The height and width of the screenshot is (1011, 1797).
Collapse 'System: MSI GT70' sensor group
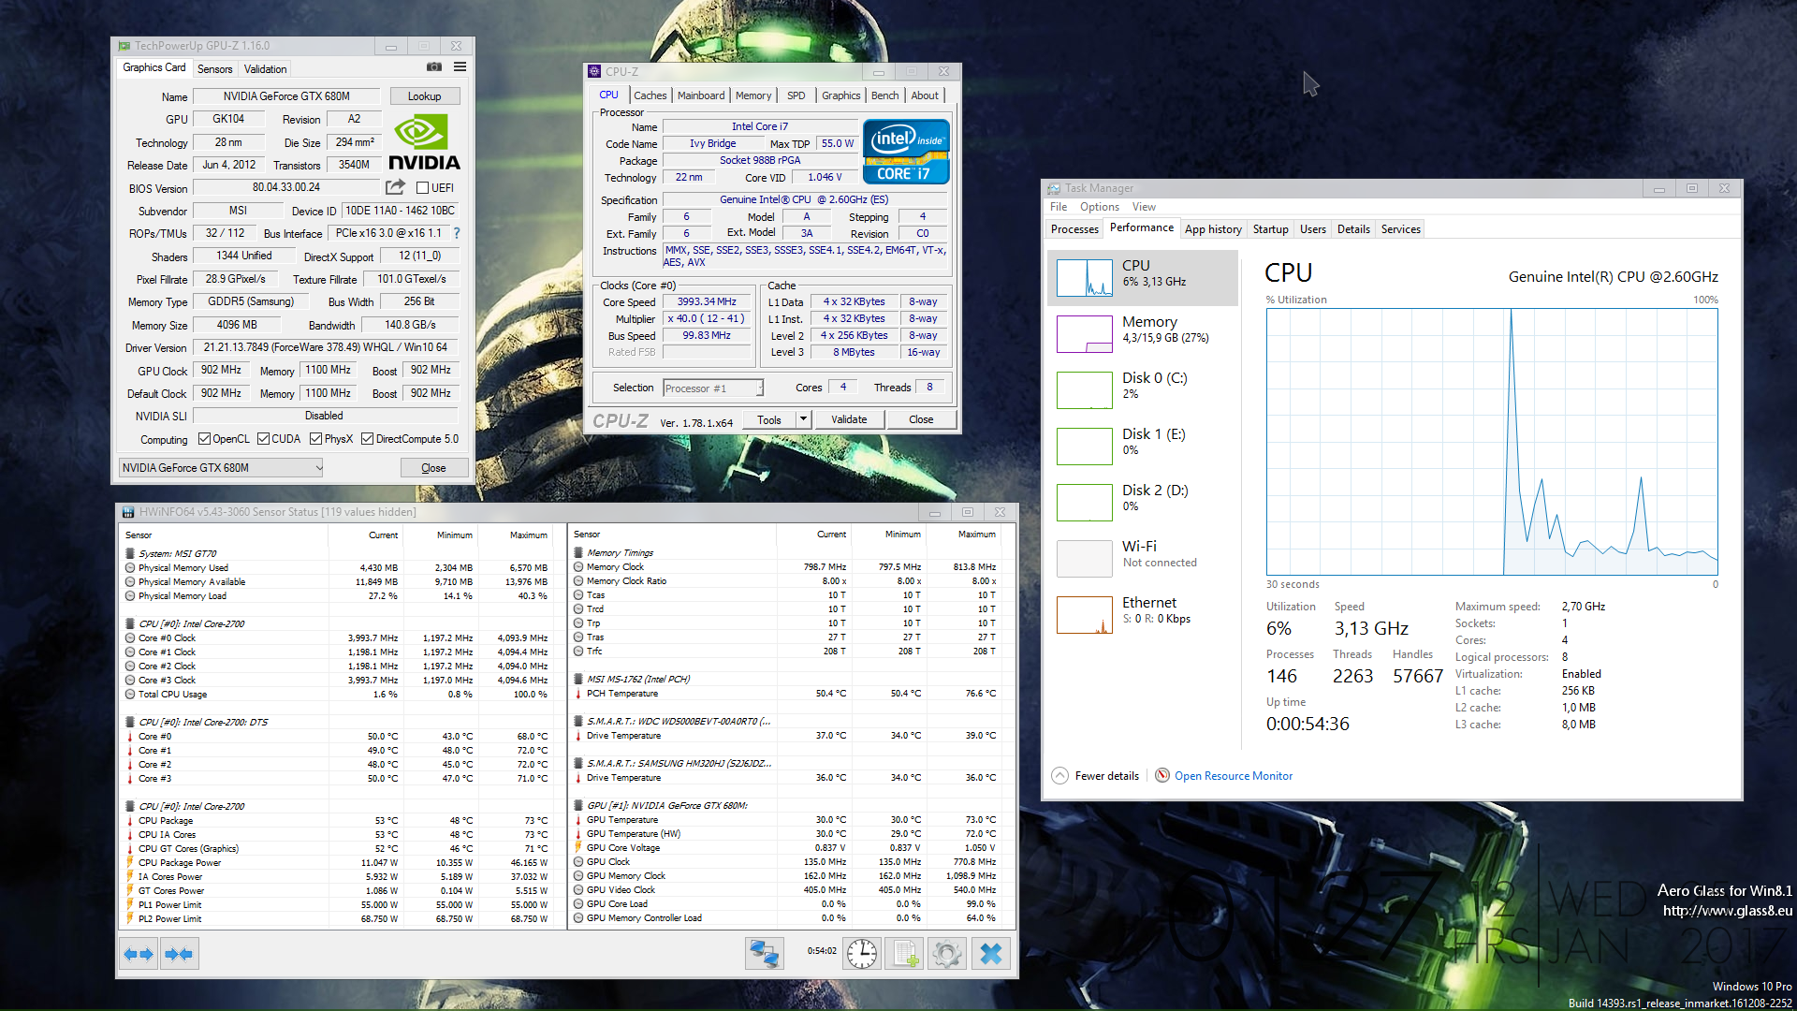(130, 553)
